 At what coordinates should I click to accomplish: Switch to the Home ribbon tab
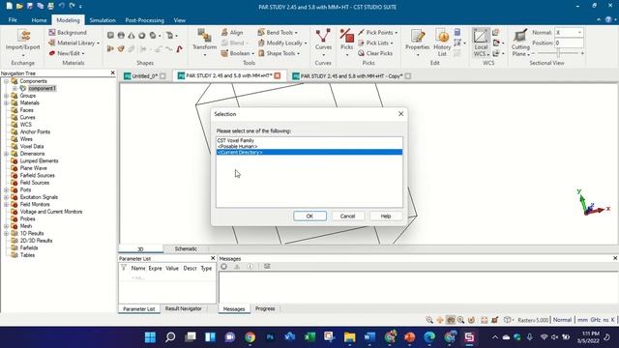(39, 20)
